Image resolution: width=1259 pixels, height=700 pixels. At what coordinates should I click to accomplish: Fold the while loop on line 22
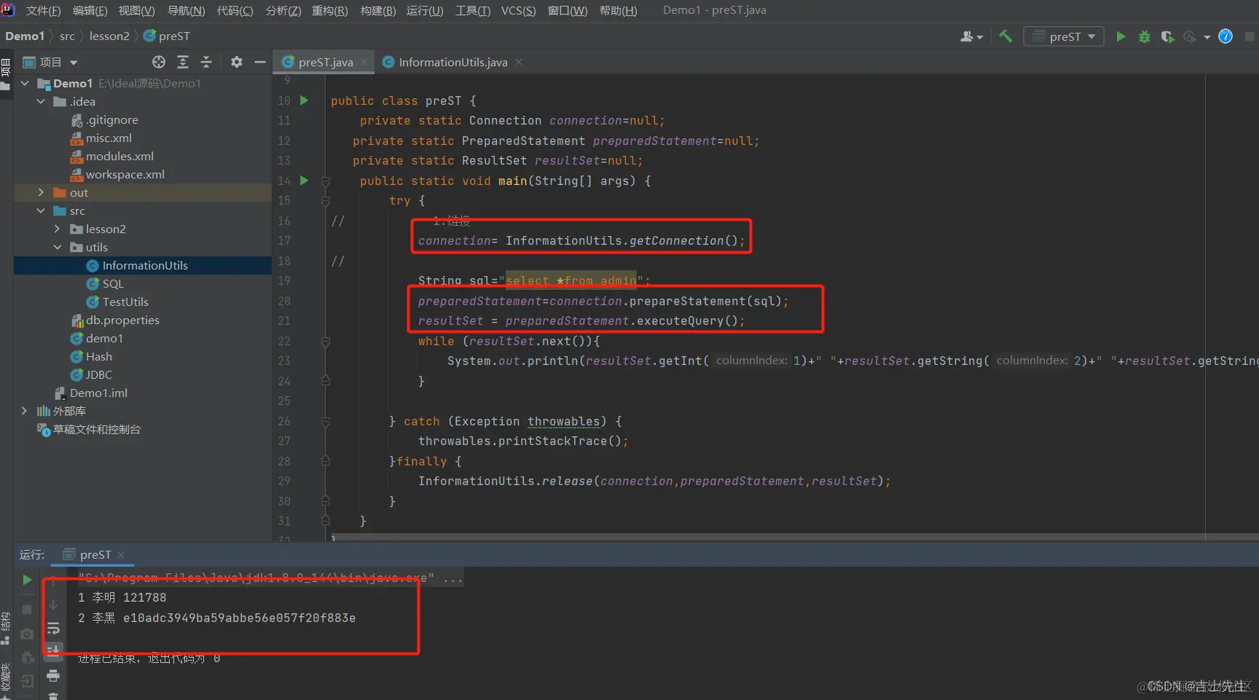pos(326,341)
